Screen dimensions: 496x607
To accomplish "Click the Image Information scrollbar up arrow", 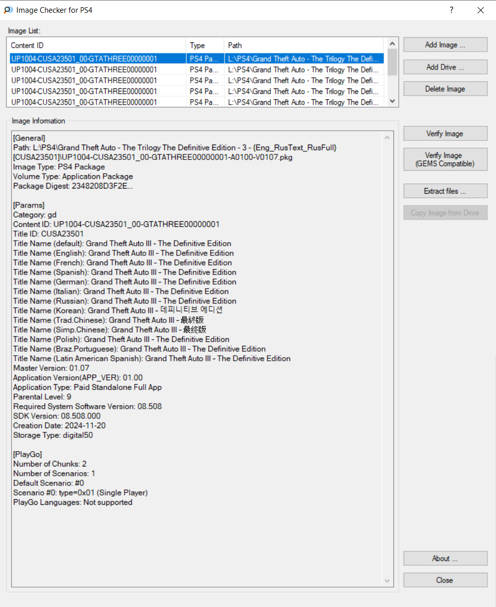I will coord(387,137).
